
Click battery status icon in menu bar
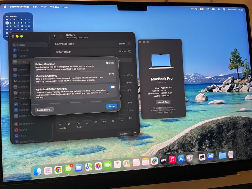213,9
